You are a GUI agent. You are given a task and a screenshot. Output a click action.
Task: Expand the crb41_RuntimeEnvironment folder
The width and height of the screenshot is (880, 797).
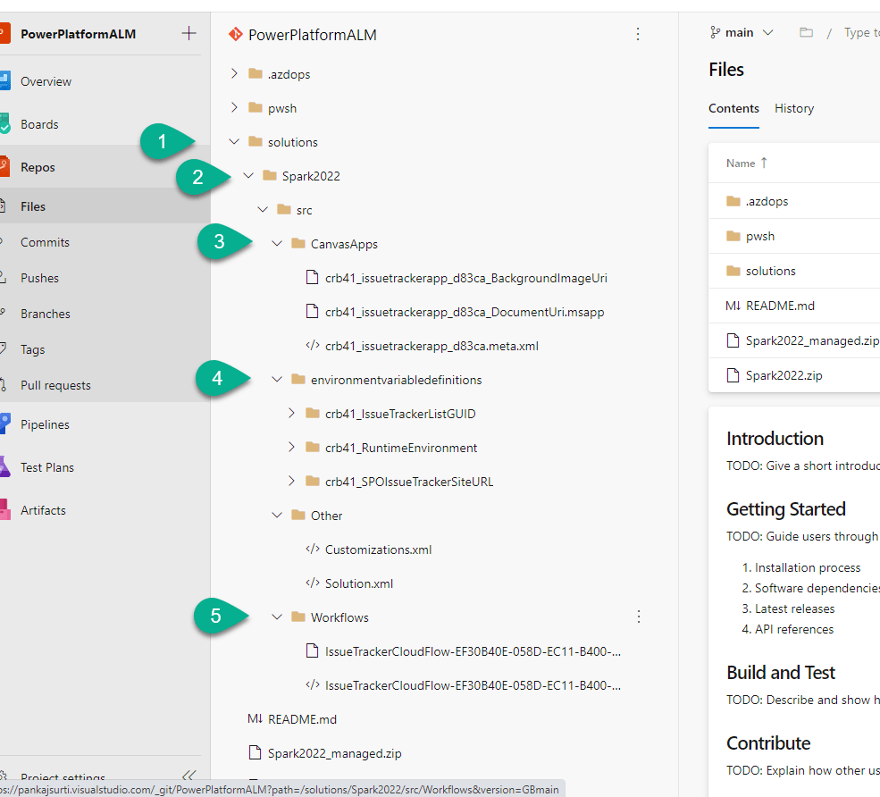[291, 448]
